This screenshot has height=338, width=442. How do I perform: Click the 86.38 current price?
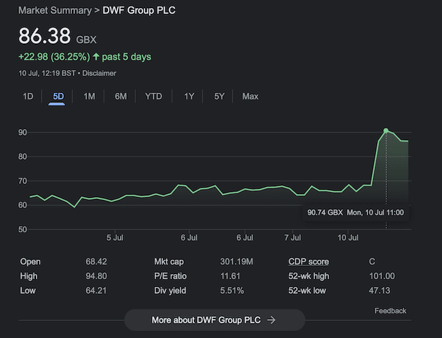[x=45, y=36]
